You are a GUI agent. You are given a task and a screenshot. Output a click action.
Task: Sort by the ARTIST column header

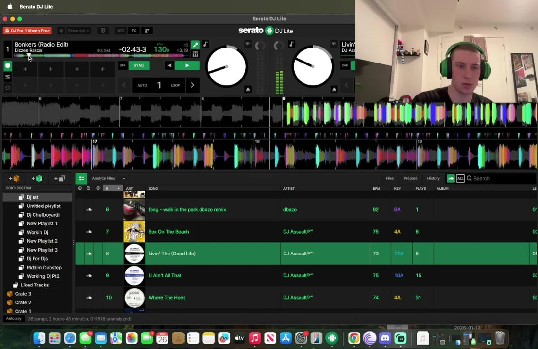click(289, 188)
